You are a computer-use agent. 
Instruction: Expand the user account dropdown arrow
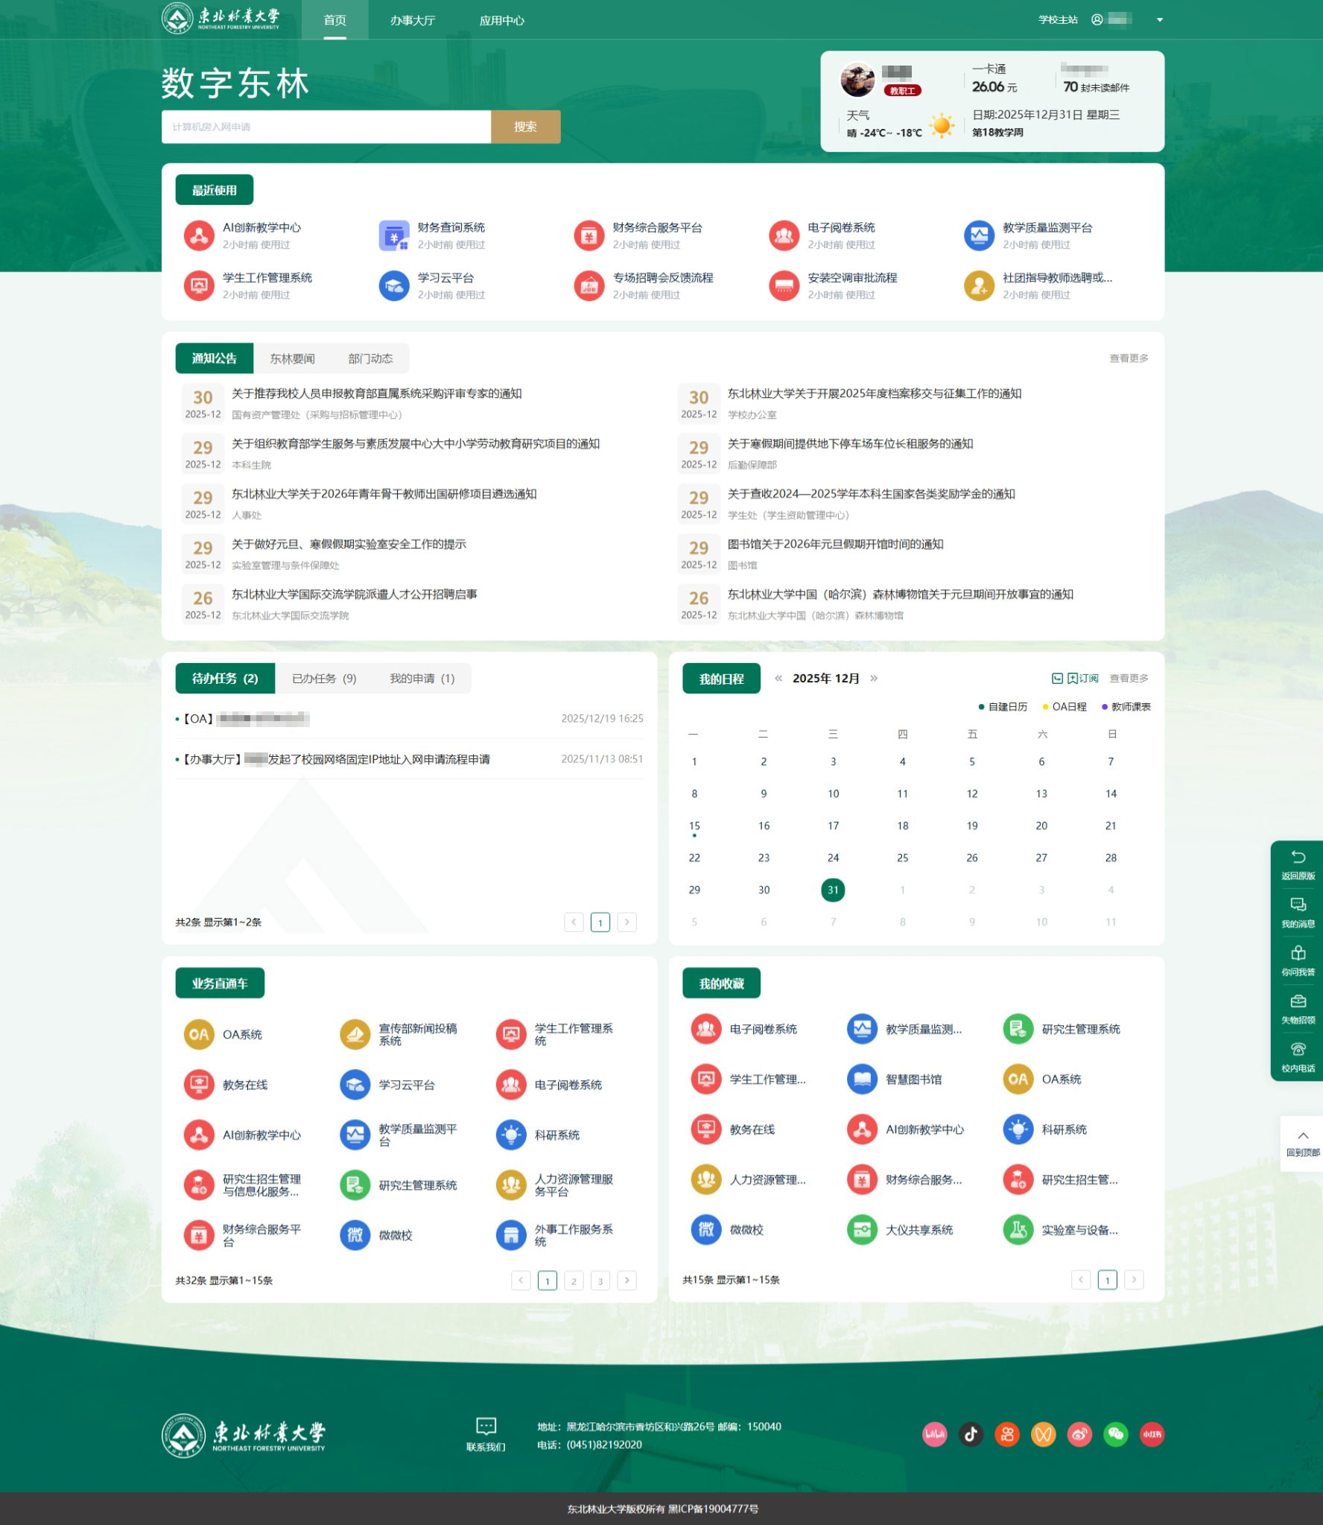(1159, 20)
